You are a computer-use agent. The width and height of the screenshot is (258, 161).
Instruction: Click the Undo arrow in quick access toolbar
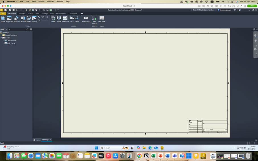17,10
